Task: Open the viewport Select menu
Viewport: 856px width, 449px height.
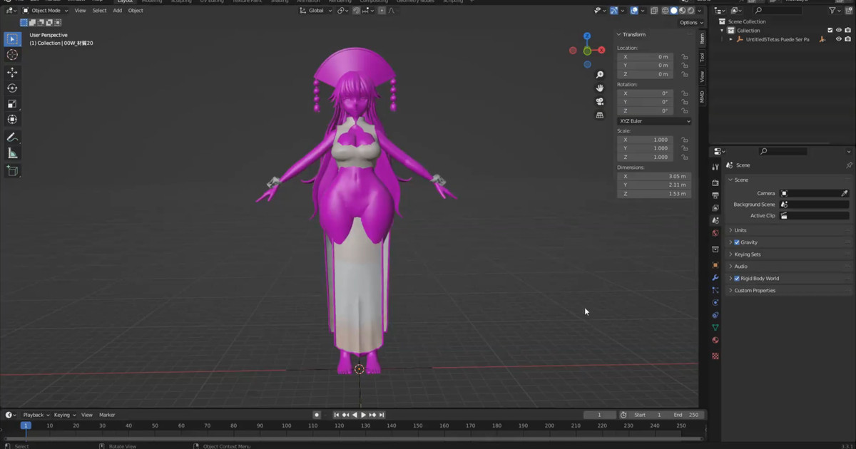Action: pos(99,11)
